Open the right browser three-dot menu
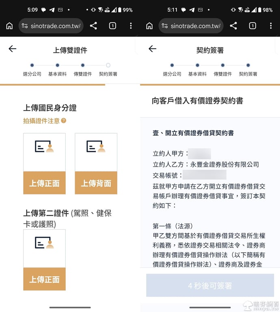This screenshot has height=312, width=280. click(271, 26)
